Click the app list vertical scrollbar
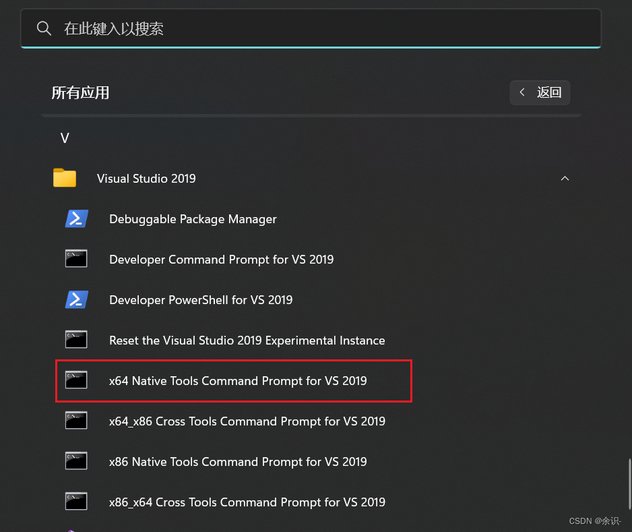The image size is (632, 532). pos(629,484)
